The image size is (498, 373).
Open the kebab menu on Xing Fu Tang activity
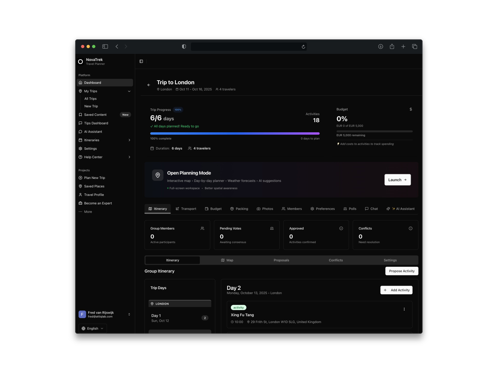(x=404, y=309)
